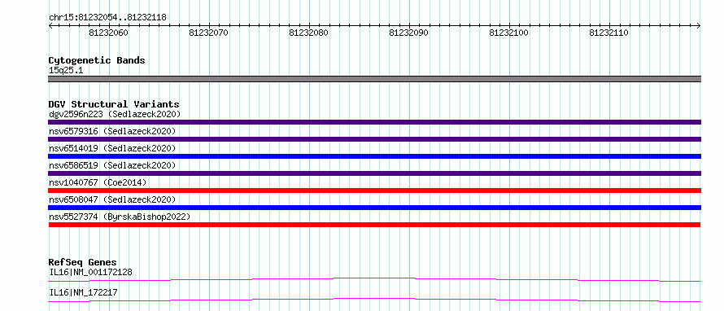Click the nsv1040767 (Coe2014) label
This screenshot has width=724, height=311.
pos(98,182)
